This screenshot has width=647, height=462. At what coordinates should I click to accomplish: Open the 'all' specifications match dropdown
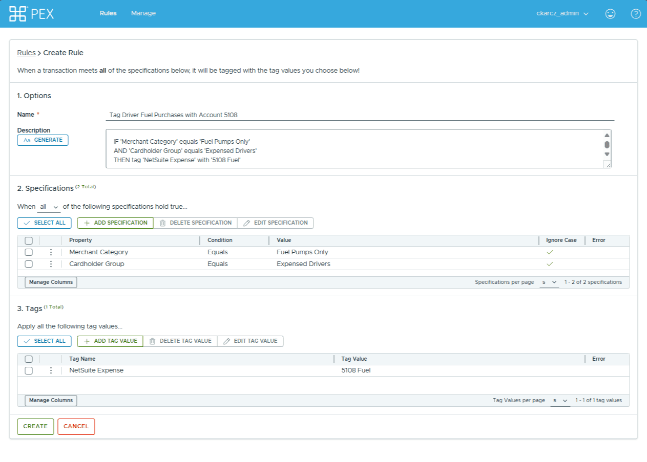pyautogui.click(x=49, y=207)
